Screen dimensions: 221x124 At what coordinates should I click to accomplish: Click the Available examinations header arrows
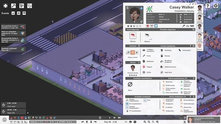(x=162, y=78)
